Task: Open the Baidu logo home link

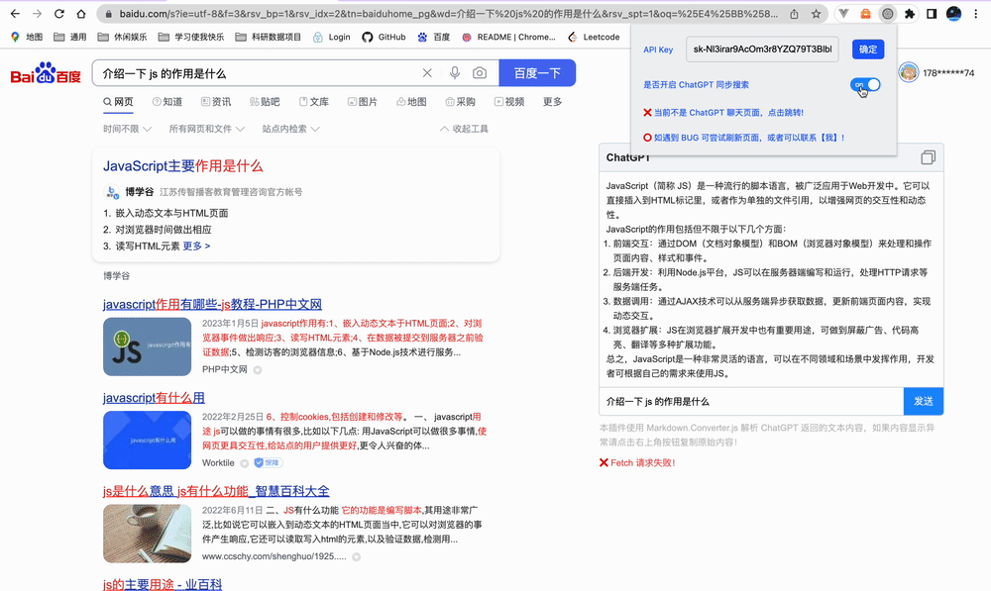Action: tap(46, 73)
